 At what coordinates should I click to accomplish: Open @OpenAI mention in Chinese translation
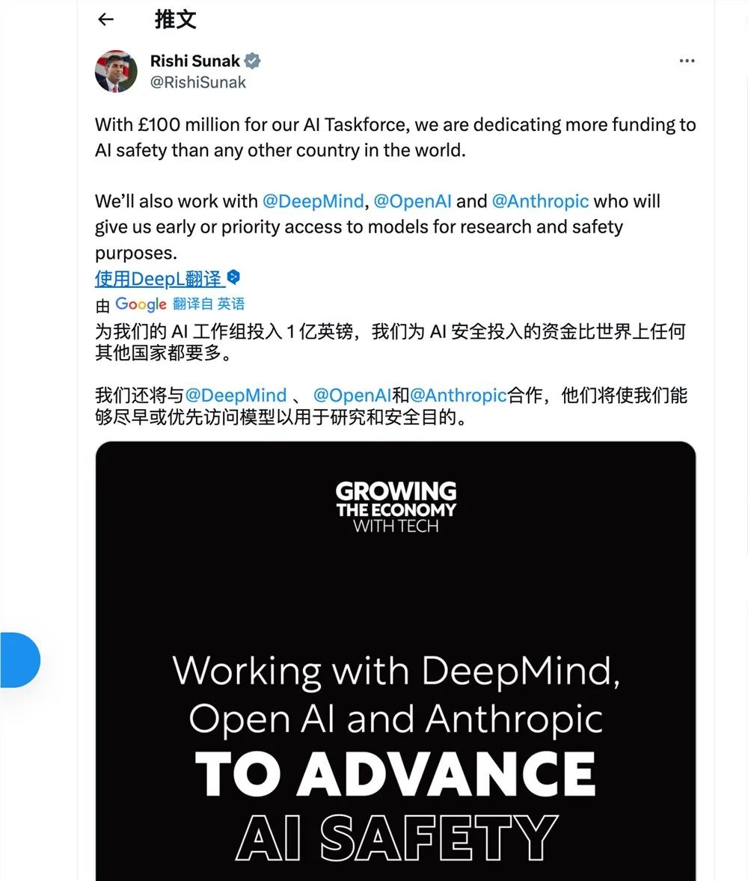pos(352,395)
